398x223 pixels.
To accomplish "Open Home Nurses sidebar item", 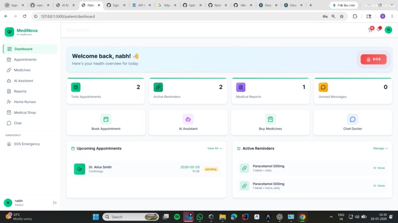I will pyautogui.click(x=30, y=102).
